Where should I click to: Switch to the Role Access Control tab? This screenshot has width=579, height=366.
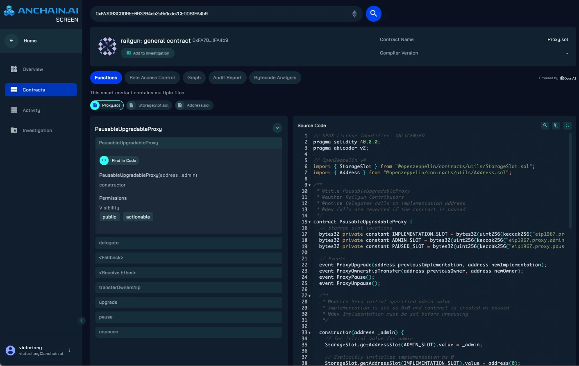(152, 77)
